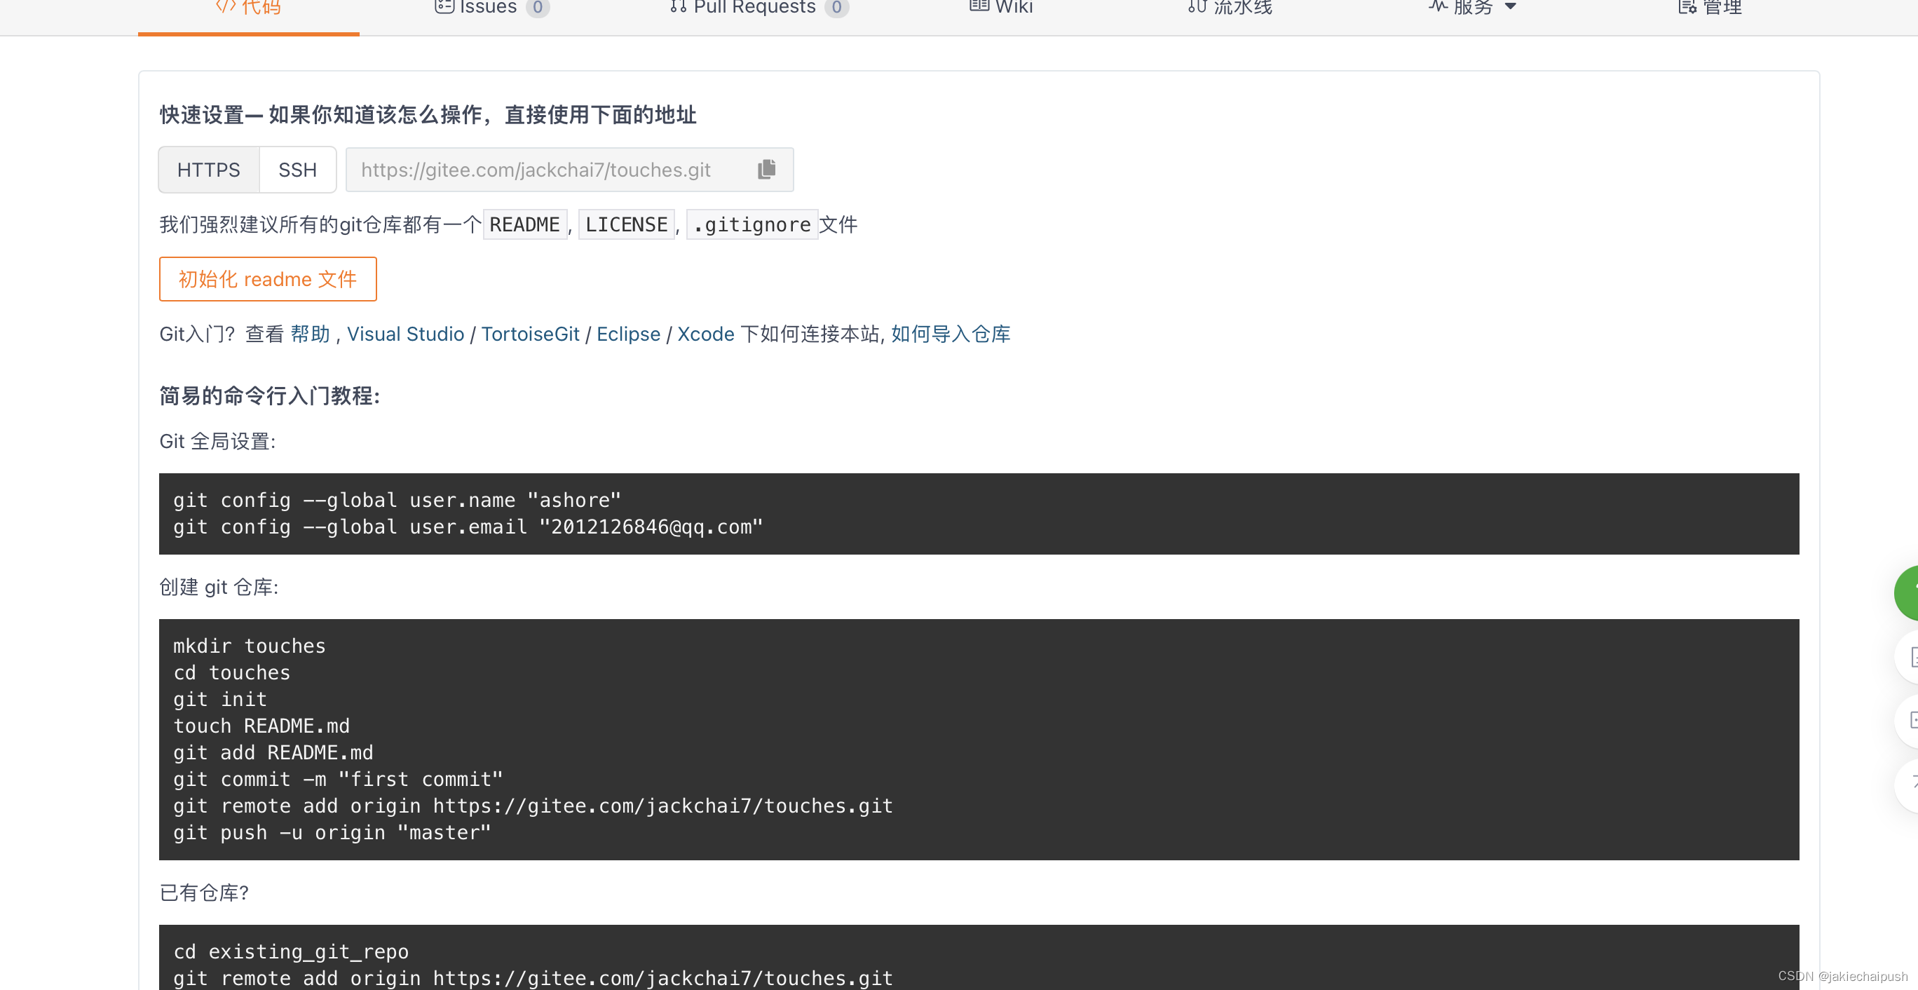
Task: Open the Xcode guide link
Action: pyautogui.click(x=706, y=334)
